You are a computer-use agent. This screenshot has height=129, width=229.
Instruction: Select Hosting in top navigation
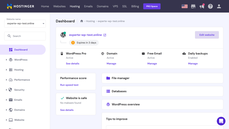pos(75,6)
